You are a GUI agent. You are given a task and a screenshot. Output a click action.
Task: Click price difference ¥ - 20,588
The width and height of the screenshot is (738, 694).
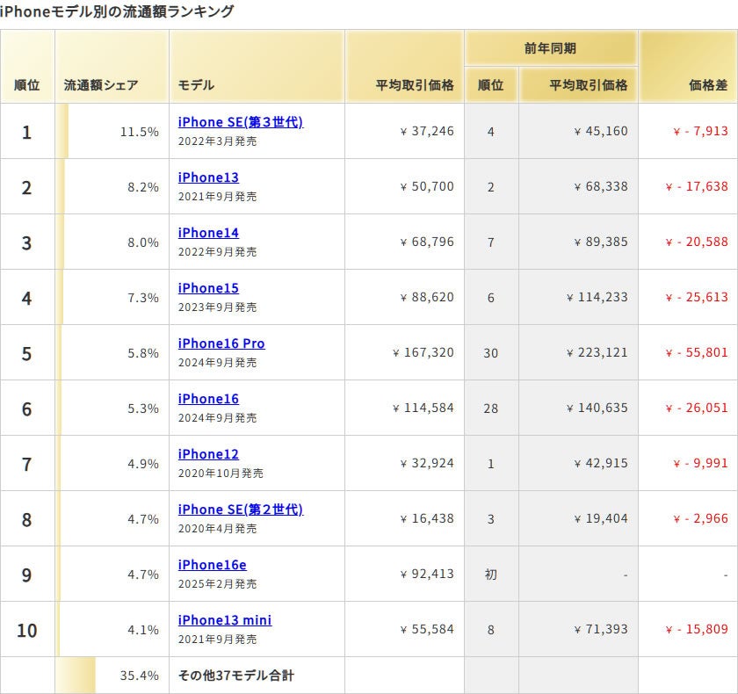coord(697,242)
